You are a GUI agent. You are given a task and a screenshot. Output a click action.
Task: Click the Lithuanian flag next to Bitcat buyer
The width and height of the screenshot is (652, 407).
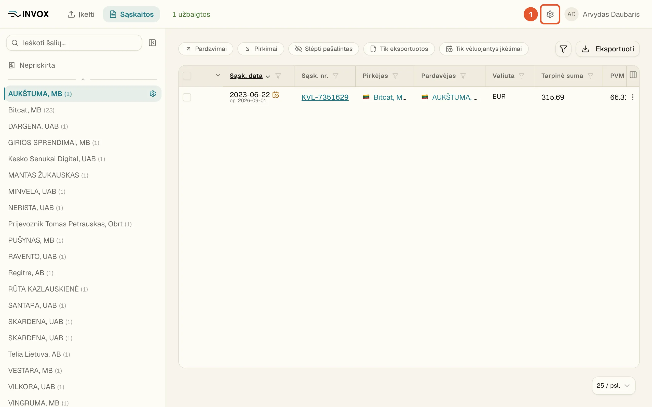(x=366, y=97)
